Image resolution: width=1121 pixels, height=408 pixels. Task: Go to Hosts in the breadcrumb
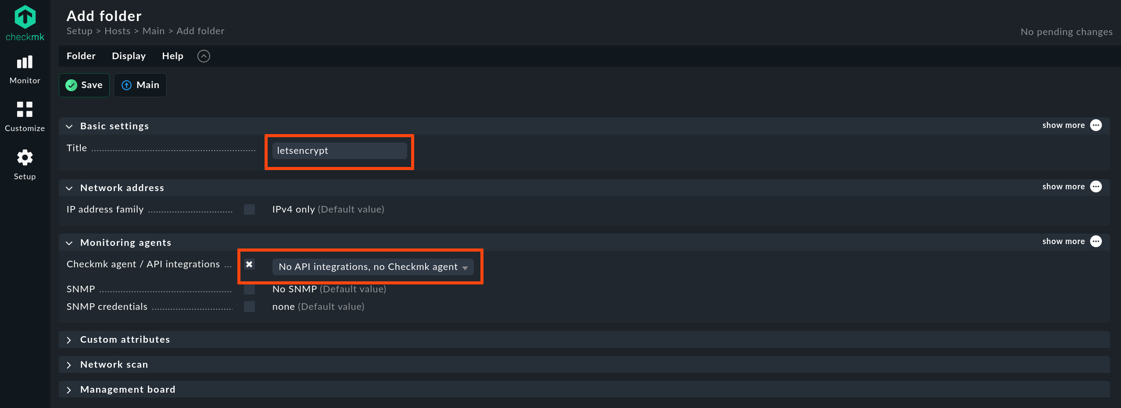(x=117, y=31)
